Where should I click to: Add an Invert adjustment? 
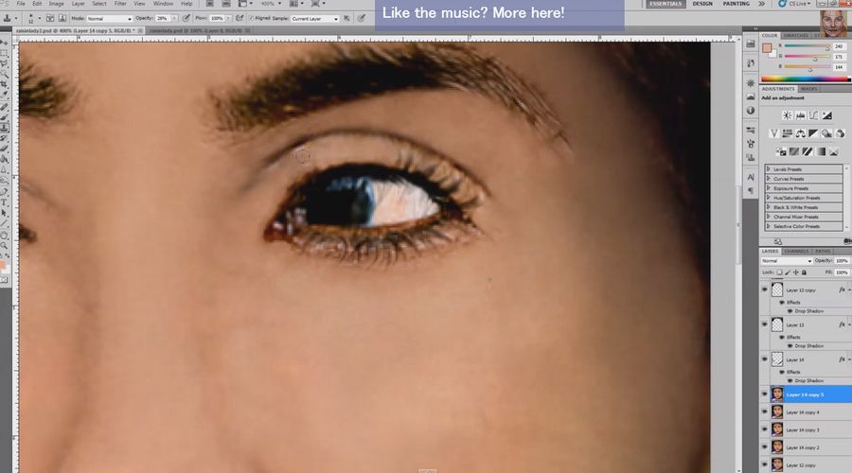(781, 151)
